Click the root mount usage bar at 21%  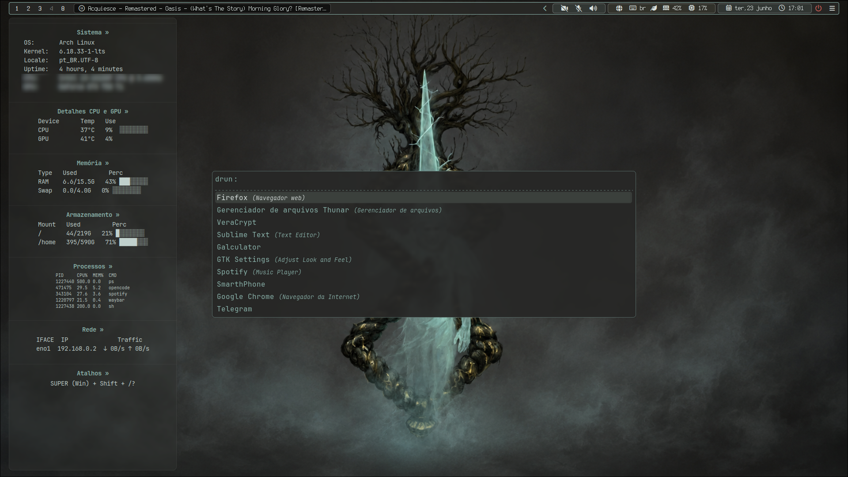click(x=130, y=233)
